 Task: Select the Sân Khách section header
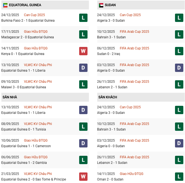tap(107, 97)
